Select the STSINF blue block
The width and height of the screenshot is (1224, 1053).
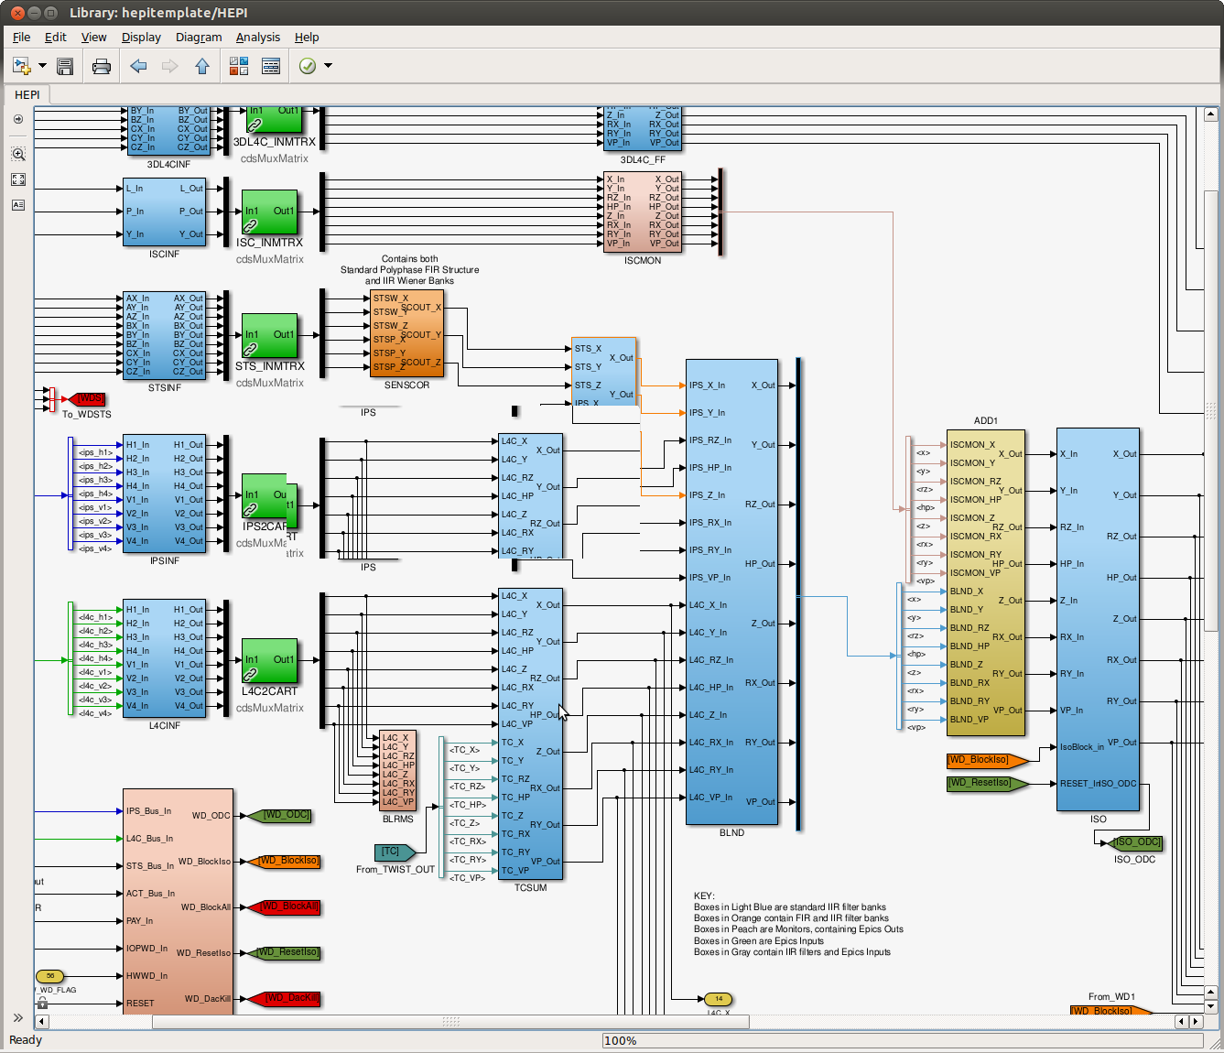(165, 336)
